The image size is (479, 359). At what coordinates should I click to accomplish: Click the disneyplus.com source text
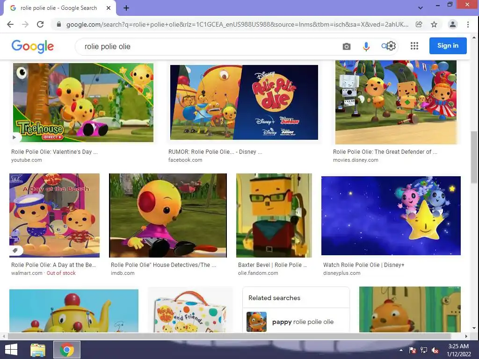tap(341, 273)
